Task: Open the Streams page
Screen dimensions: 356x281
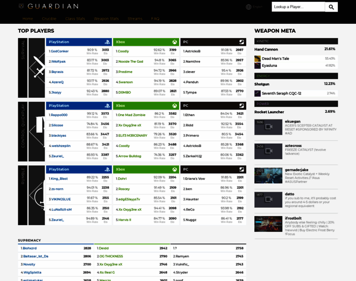Action: pyautogui.click(x=135, y=19)
